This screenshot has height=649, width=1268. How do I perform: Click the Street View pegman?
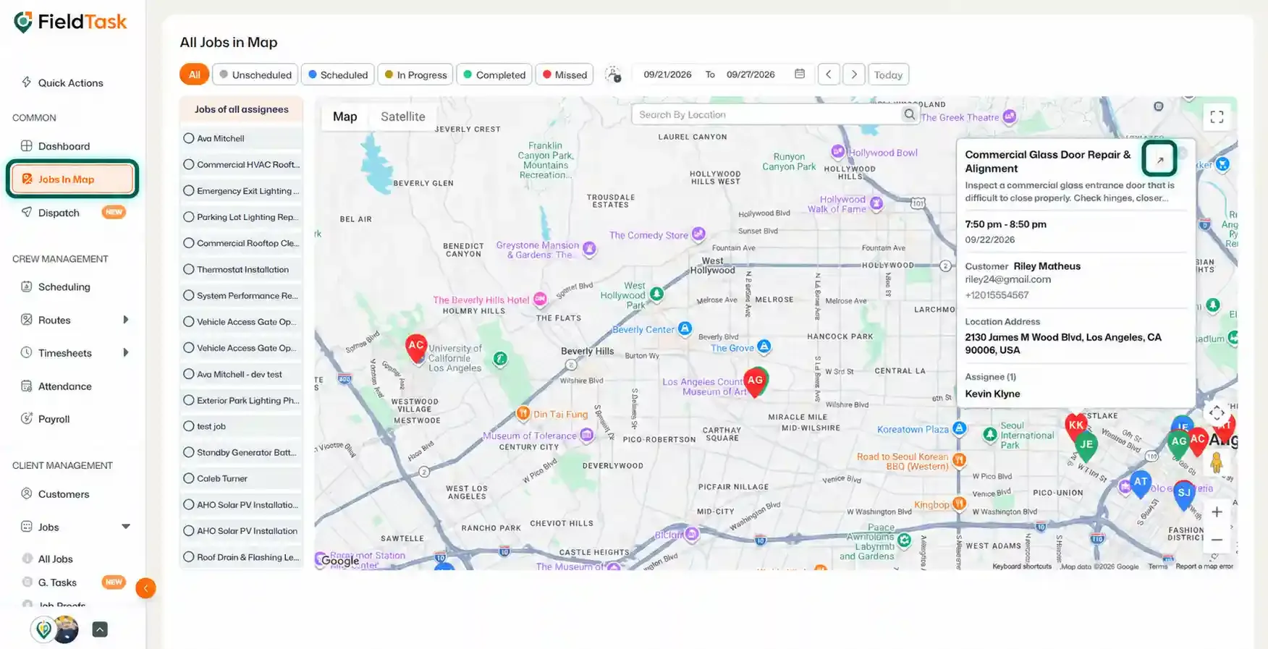pyautogui.click(x=1217, y=462)
